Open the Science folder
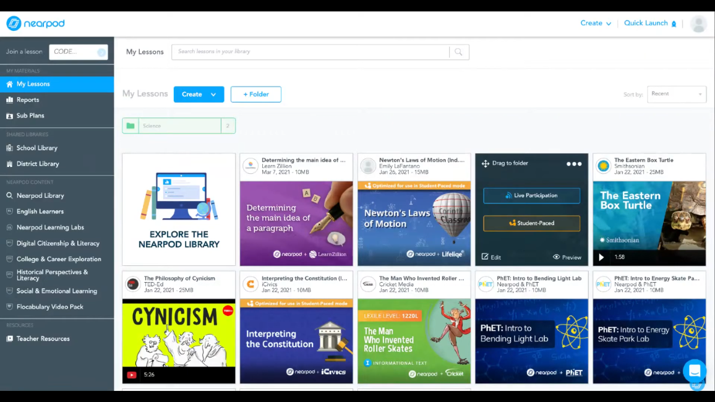Viewport: 715px width, 402px height. point(179,126)
